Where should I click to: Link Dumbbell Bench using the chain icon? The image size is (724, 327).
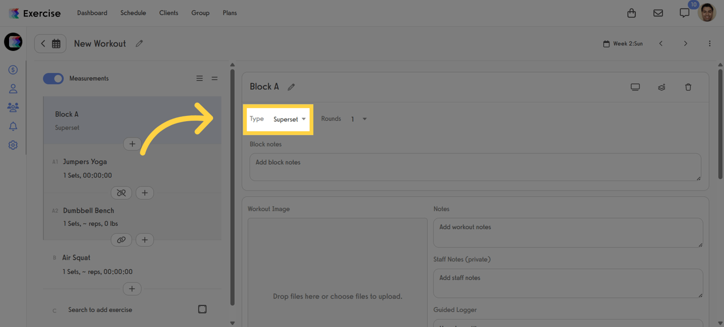[x=121, y=240]
